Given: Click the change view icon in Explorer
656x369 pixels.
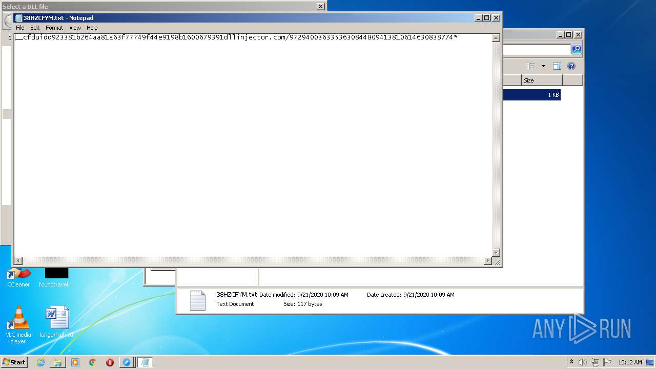Looking at the screenshot, I should point(531,66).
